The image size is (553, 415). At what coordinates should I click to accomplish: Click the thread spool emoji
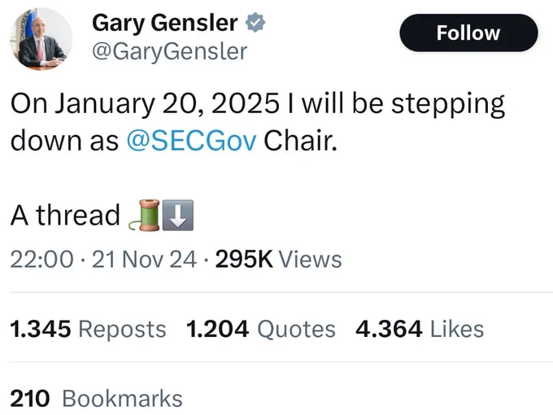145,215
